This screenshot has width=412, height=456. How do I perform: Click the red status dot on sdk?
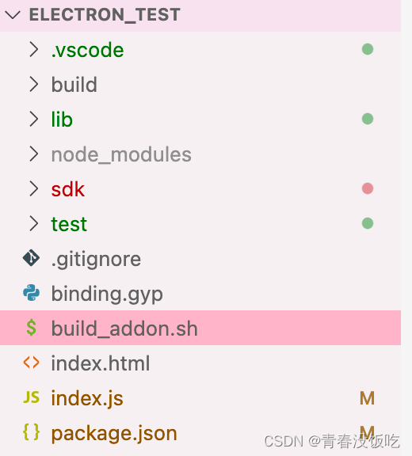coord(368,188)
